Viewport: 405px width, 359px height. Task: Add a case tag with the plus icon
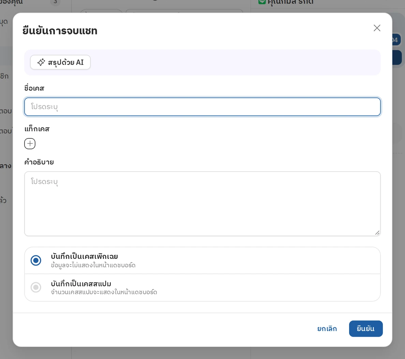click(x=30, y=144)
